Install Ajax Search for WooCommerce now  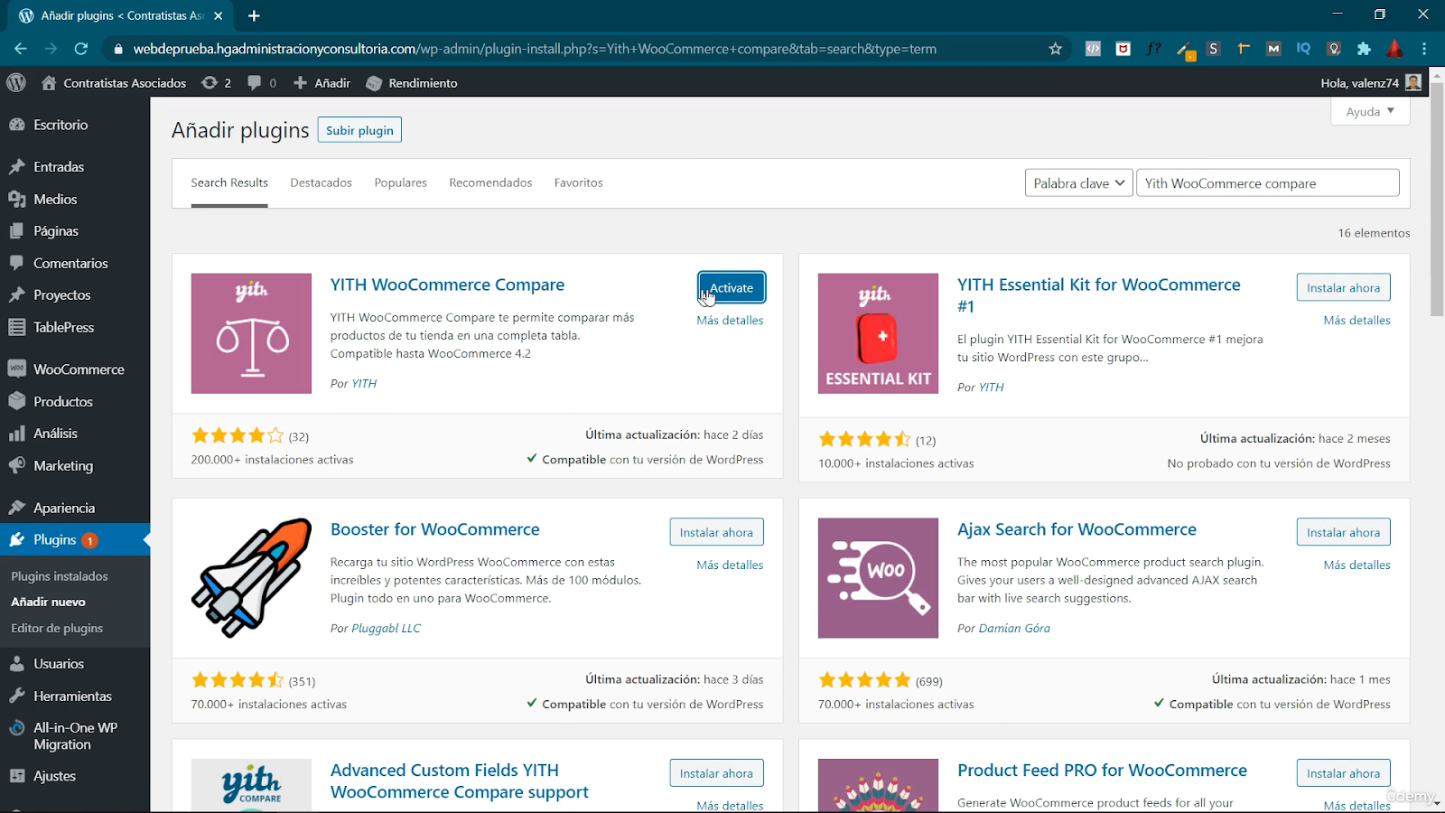click(1343, 532)
